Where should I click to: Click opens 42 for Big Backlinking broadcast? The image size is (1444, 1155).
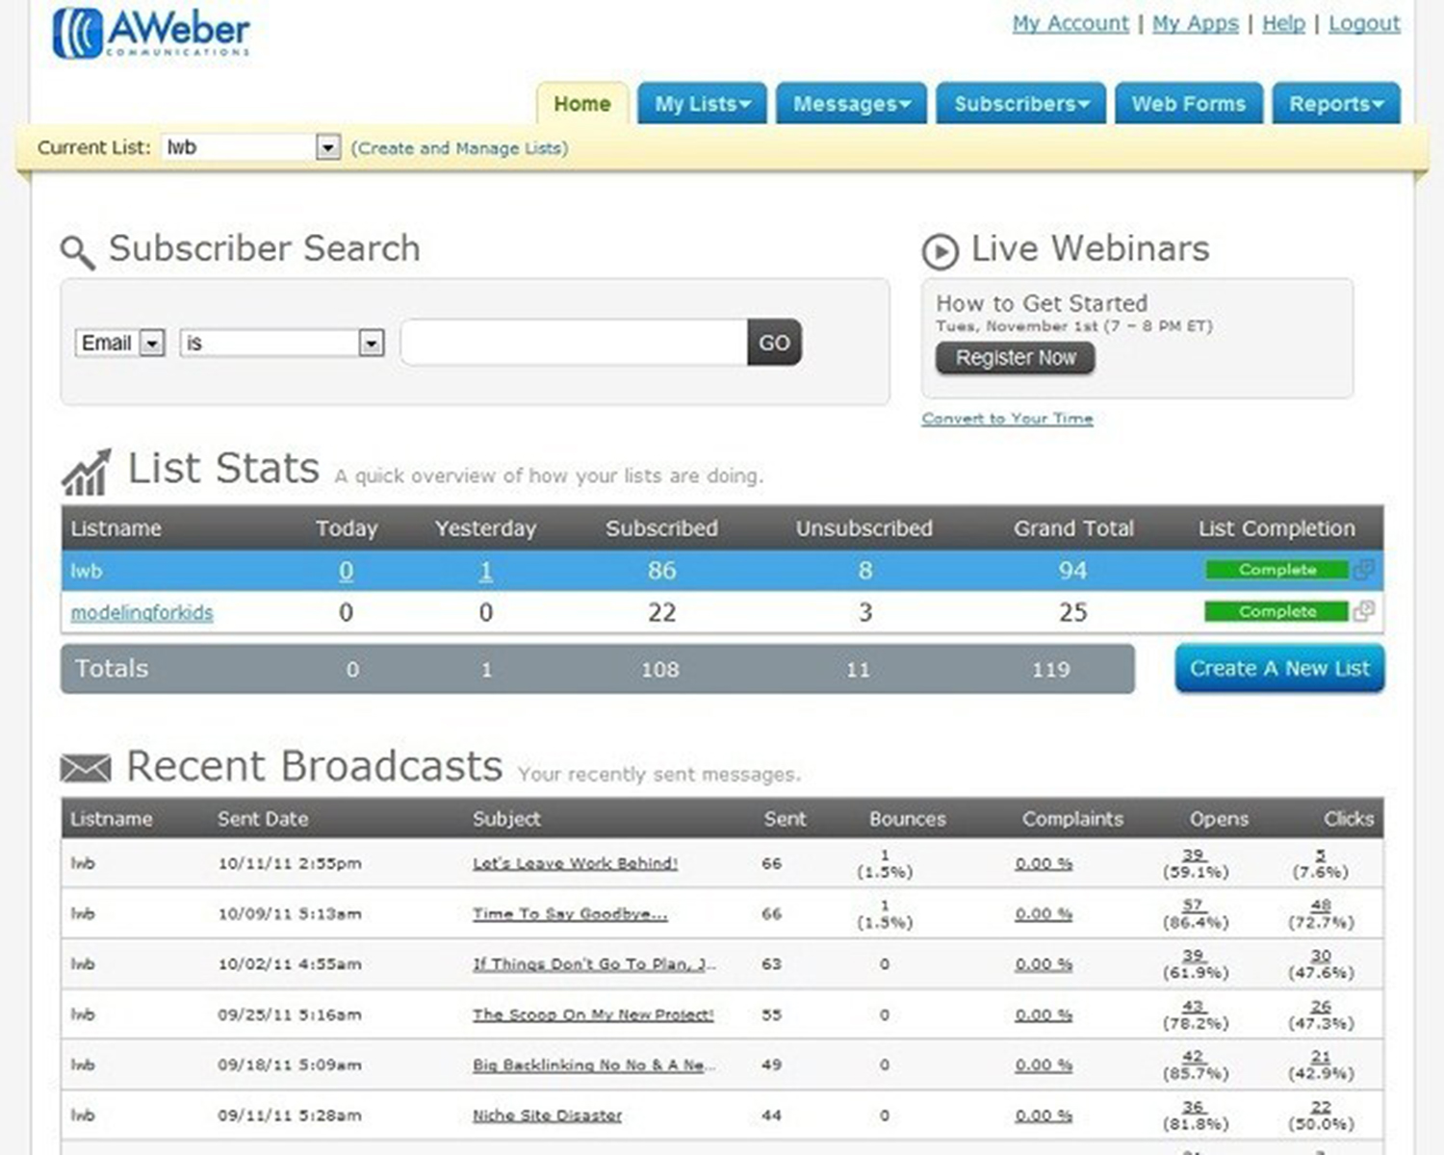coord(1194,1057)
